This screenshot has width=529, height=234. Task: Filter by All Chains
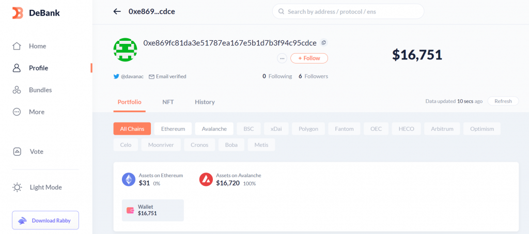[132, 129]
